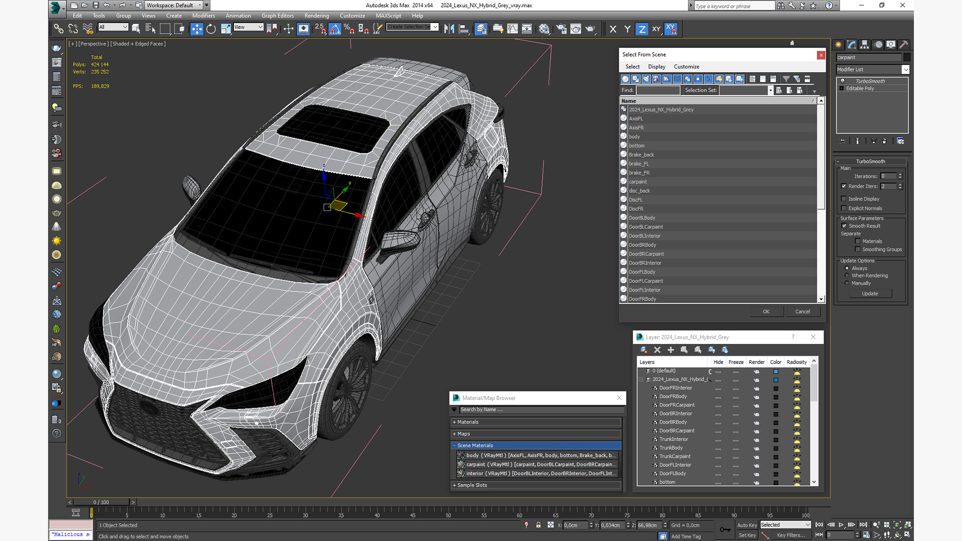Click the Play Animation button
Viewport: 962px width, 541px height.
[841, 524]
